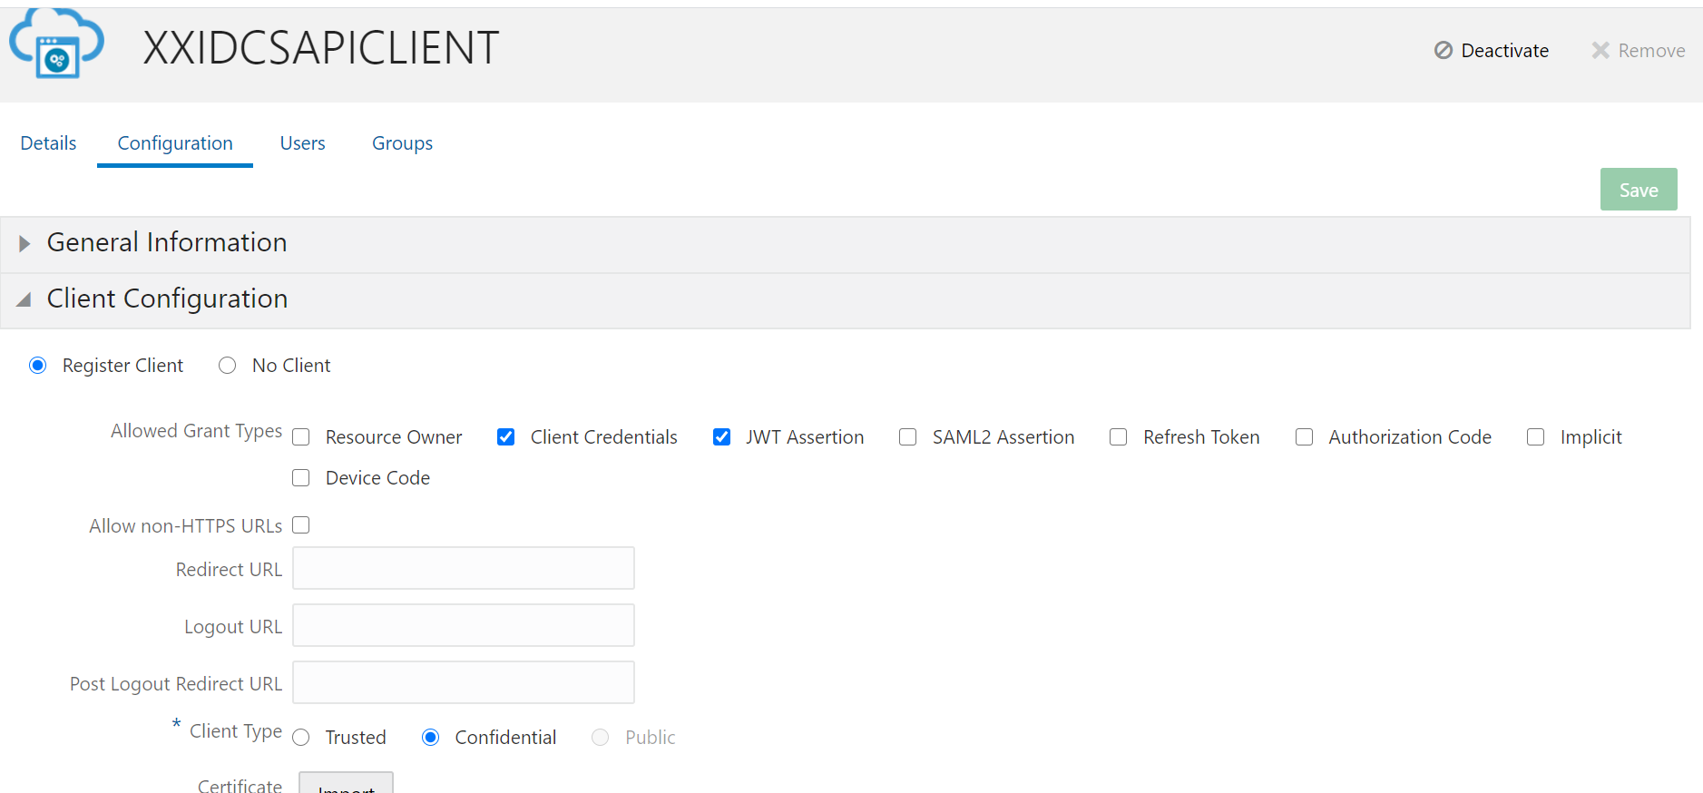This screenshot has width=1703, height=793.
Task: Click the Save button
Action: (1639, 190)
